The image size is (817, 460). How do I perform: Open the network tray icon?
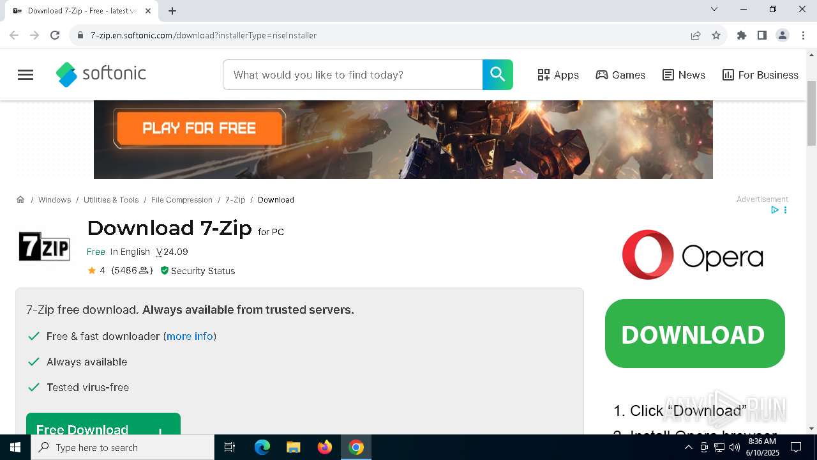[x=719, y=447]
